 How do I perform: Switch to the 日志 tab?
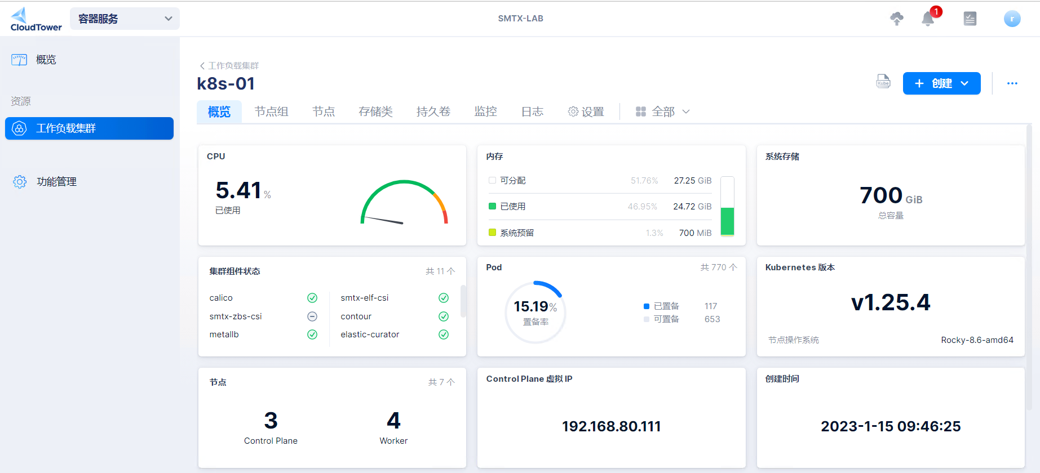[x=532, y=111]
